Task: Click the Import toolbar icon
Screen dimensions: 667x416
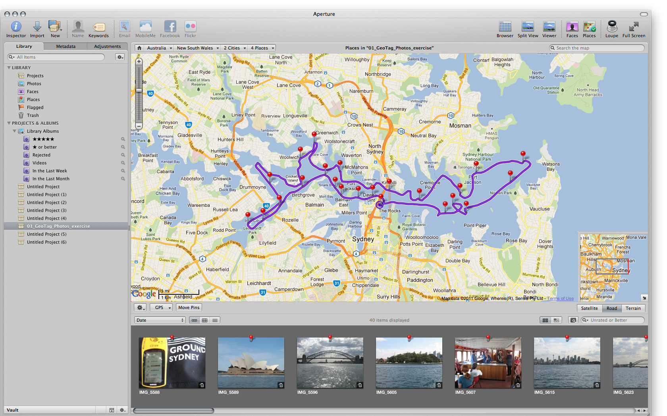Action: pos(37,27)
